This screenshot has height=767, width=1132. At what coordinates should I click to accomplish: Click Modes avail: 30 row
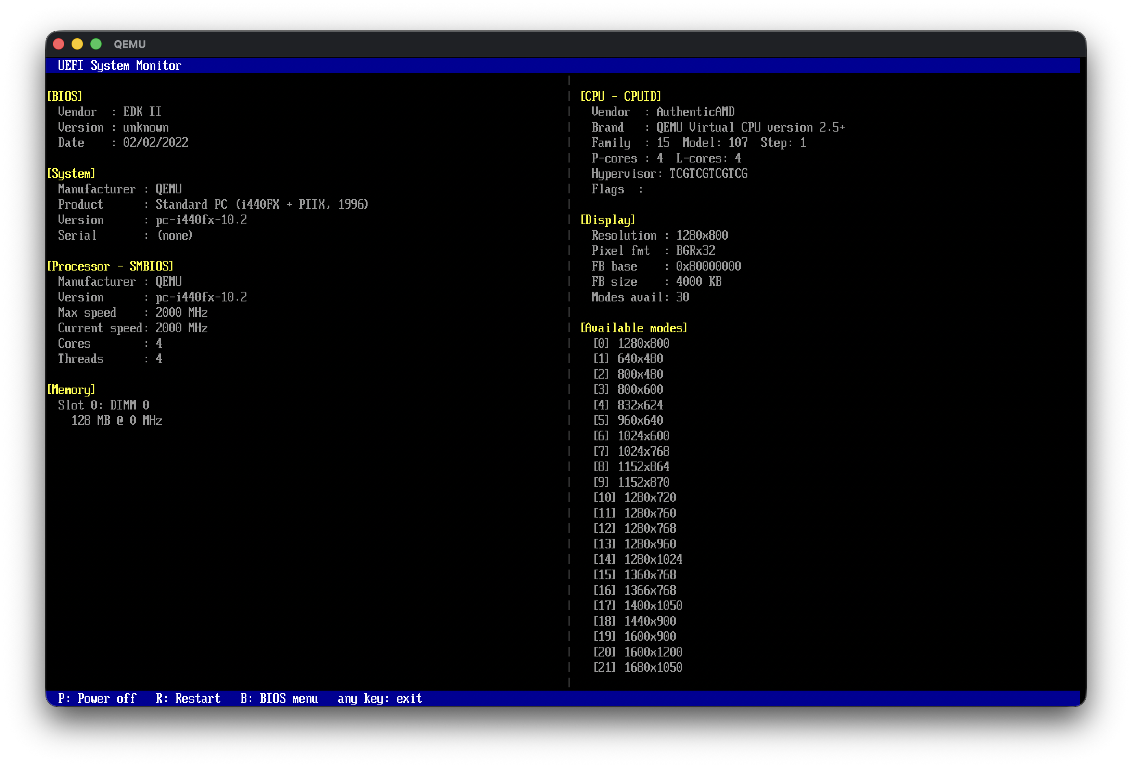640,297
